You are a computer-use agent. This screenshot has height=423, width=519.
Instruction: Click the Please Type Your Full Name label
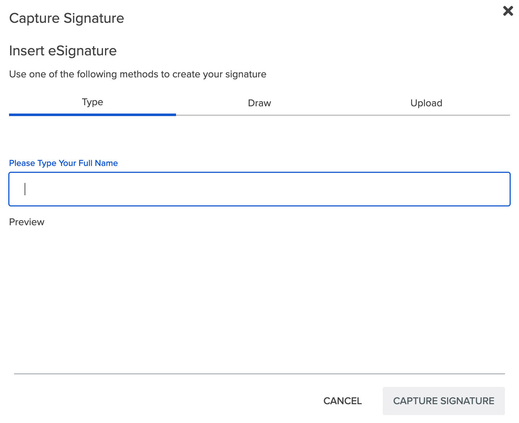(x=63, y=163)
